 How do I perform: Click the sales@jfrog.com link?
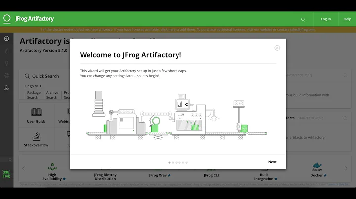pos(302,30)
